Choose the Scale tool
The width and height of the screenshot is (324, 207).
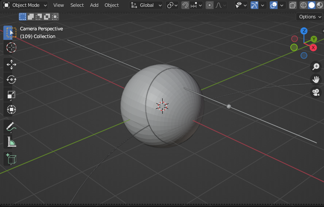click(x=11, y=95)
